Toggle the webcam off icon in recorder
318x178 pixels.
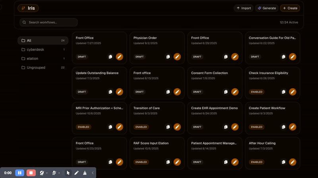42,173
